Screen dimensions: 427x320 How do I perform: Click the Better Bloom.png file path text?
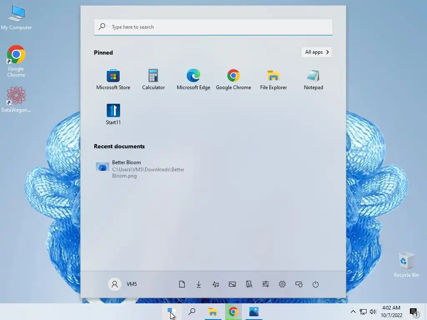coord(148,172)
